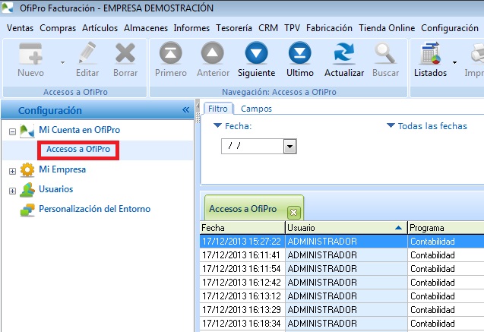This screenshot has width=484, height=332.
Task: Open Buscar magnifier tool
Action: [x=385, y=53]
